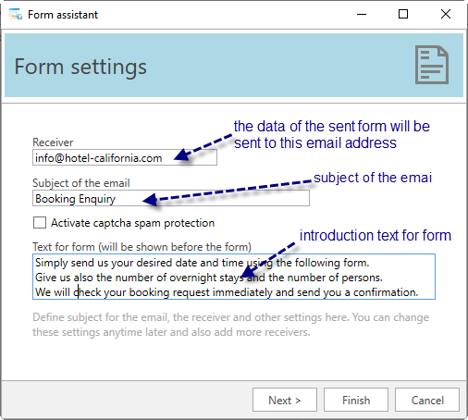The image size is (468, 420).
Task: Close the Form assistant window
Action: pyautogui.click(x=446, y=14)
